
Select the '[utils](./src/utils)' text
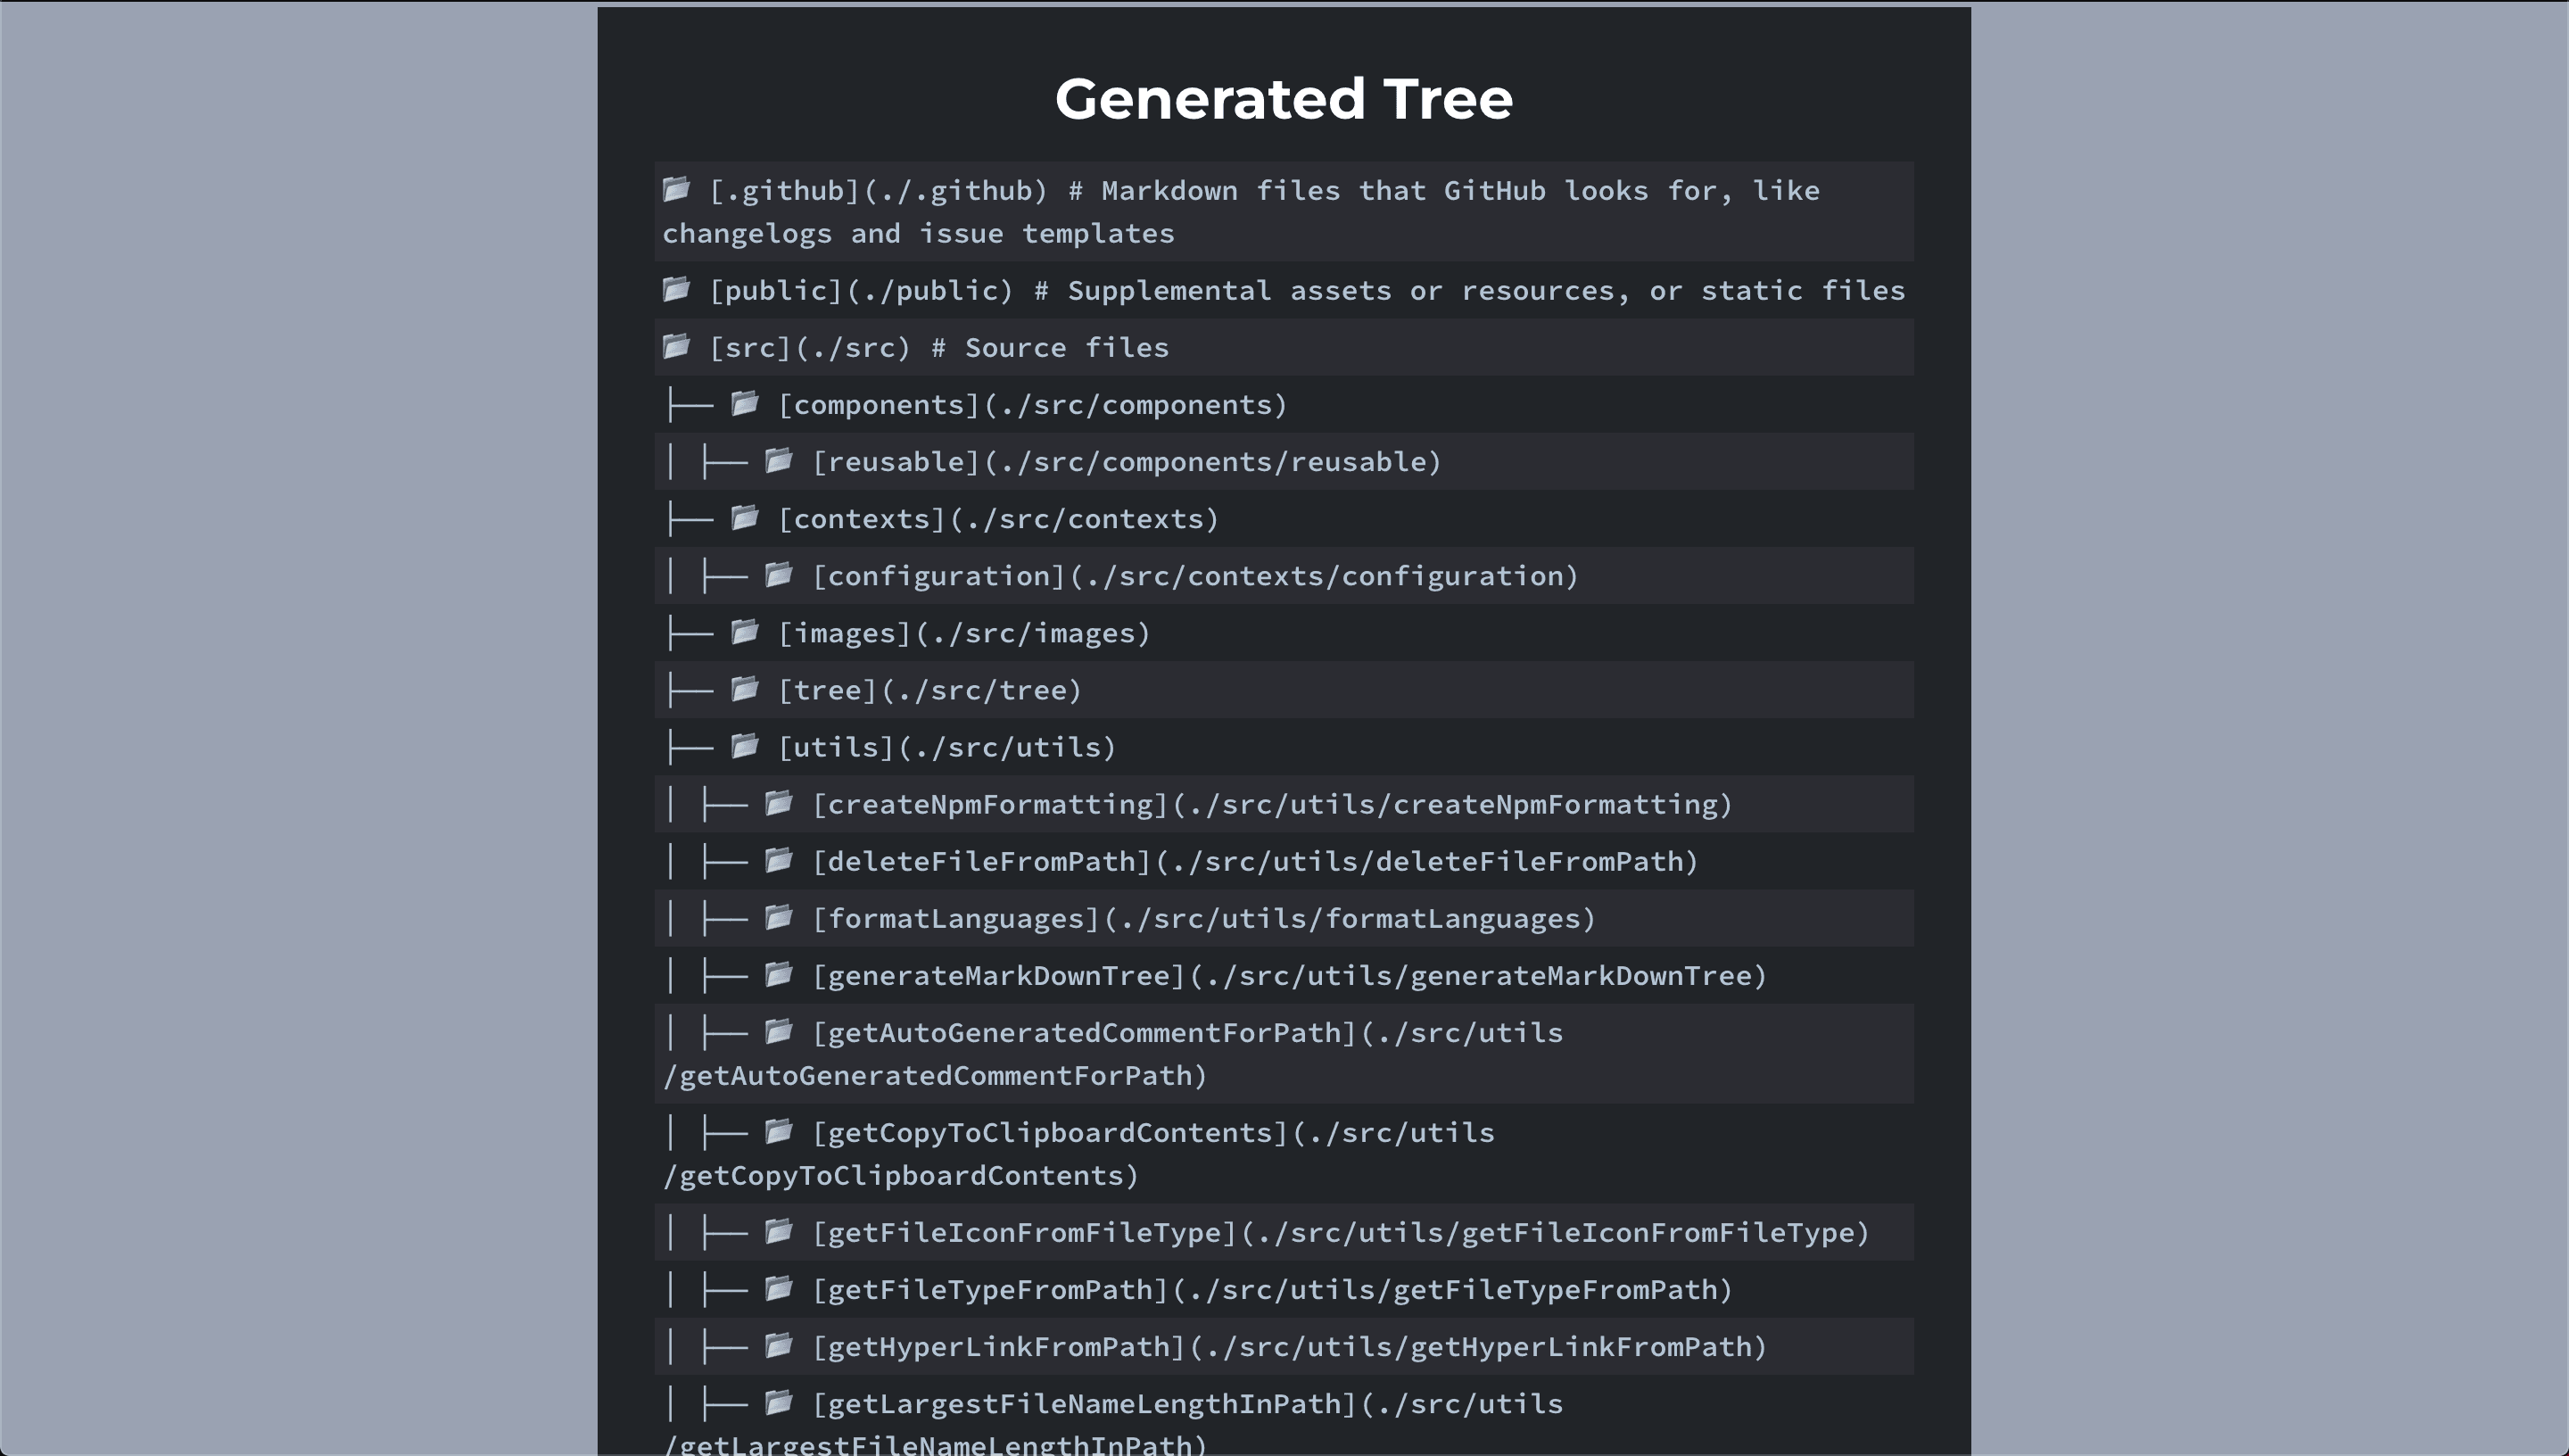click(947, 748)
